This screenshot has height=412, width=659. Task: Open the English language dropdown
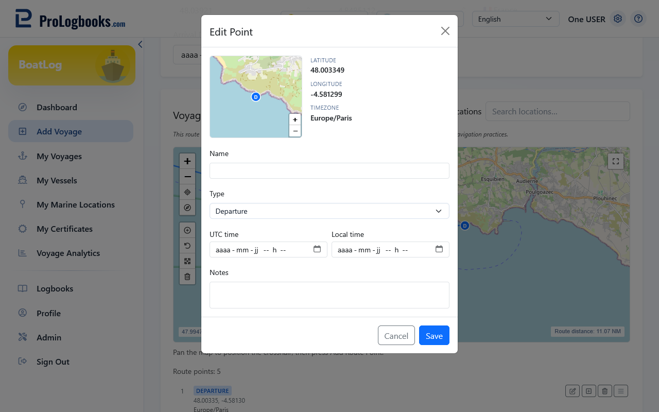click(x=516, y=19)
